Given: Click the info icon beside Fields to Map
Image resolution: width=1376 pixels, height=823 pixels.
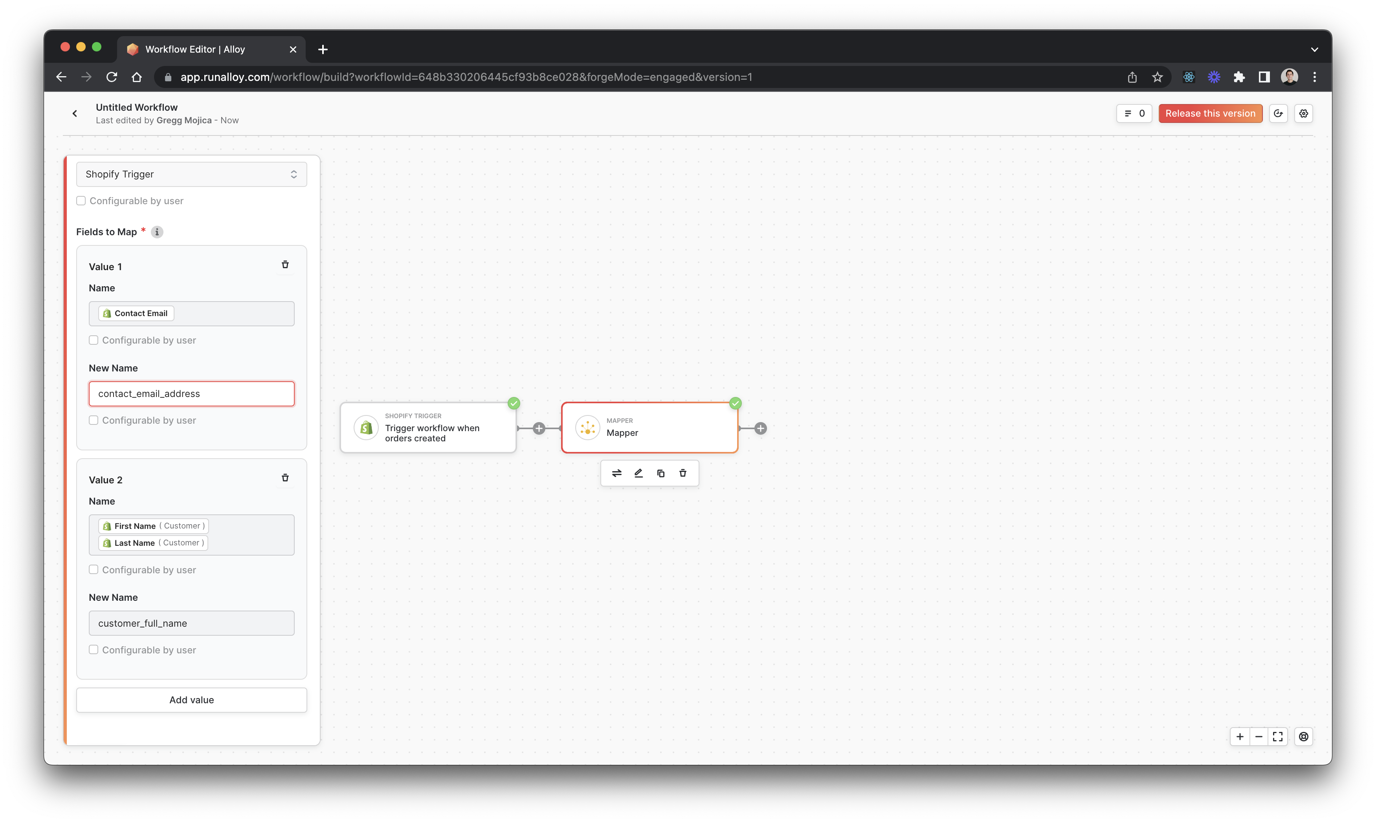Looking at the screenshot, I should (x=157, y=232).
